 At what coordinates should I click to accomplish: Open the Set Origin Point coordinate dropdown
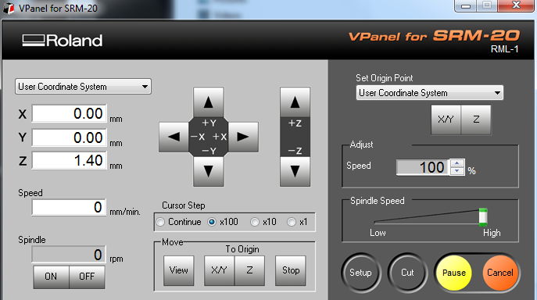click(429, 93)
